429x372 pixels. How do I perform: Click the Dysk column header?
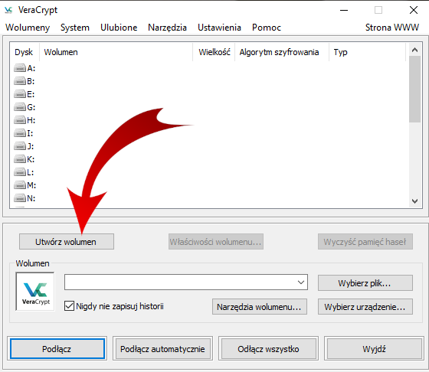(x=24, y=52)
